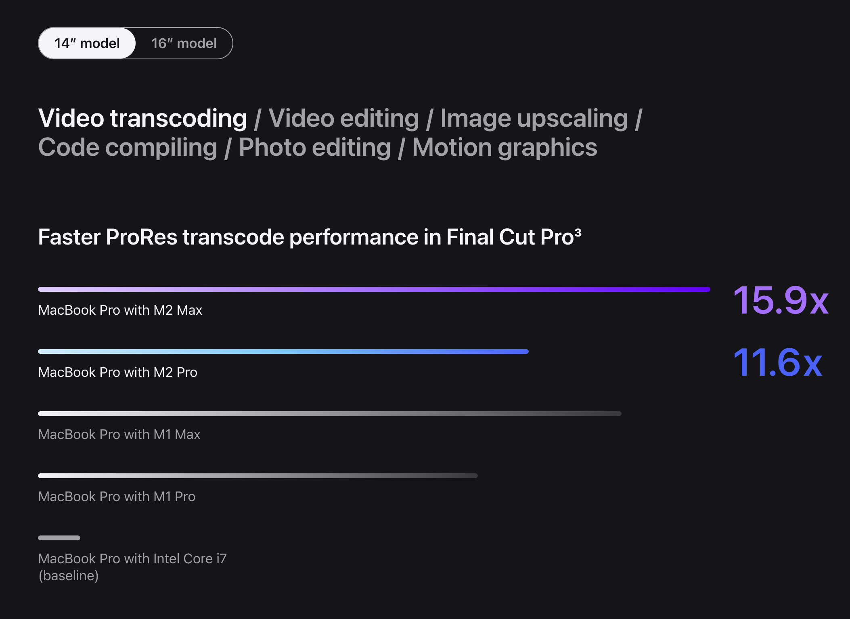This screenshot has width=850, height=619.
Task: Switch to the 16″ model option
Action: click(x=184, y=43)
